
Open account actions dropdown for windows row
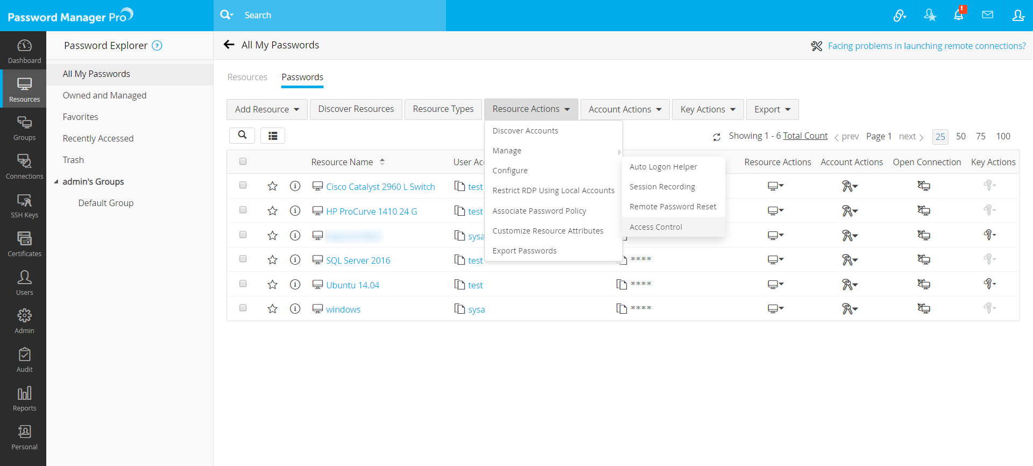(x=850, y=309)
